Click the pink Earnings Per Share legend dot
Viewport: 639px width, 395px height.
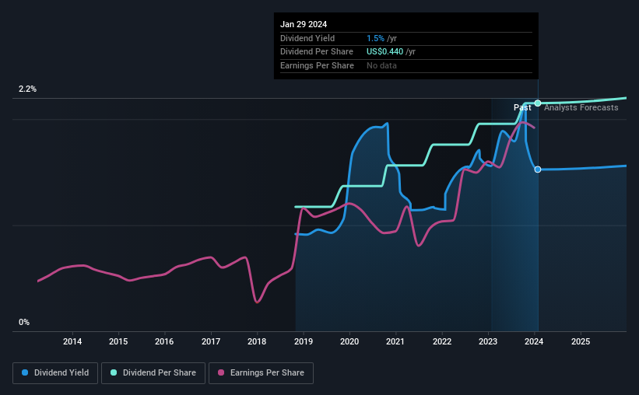221,372
